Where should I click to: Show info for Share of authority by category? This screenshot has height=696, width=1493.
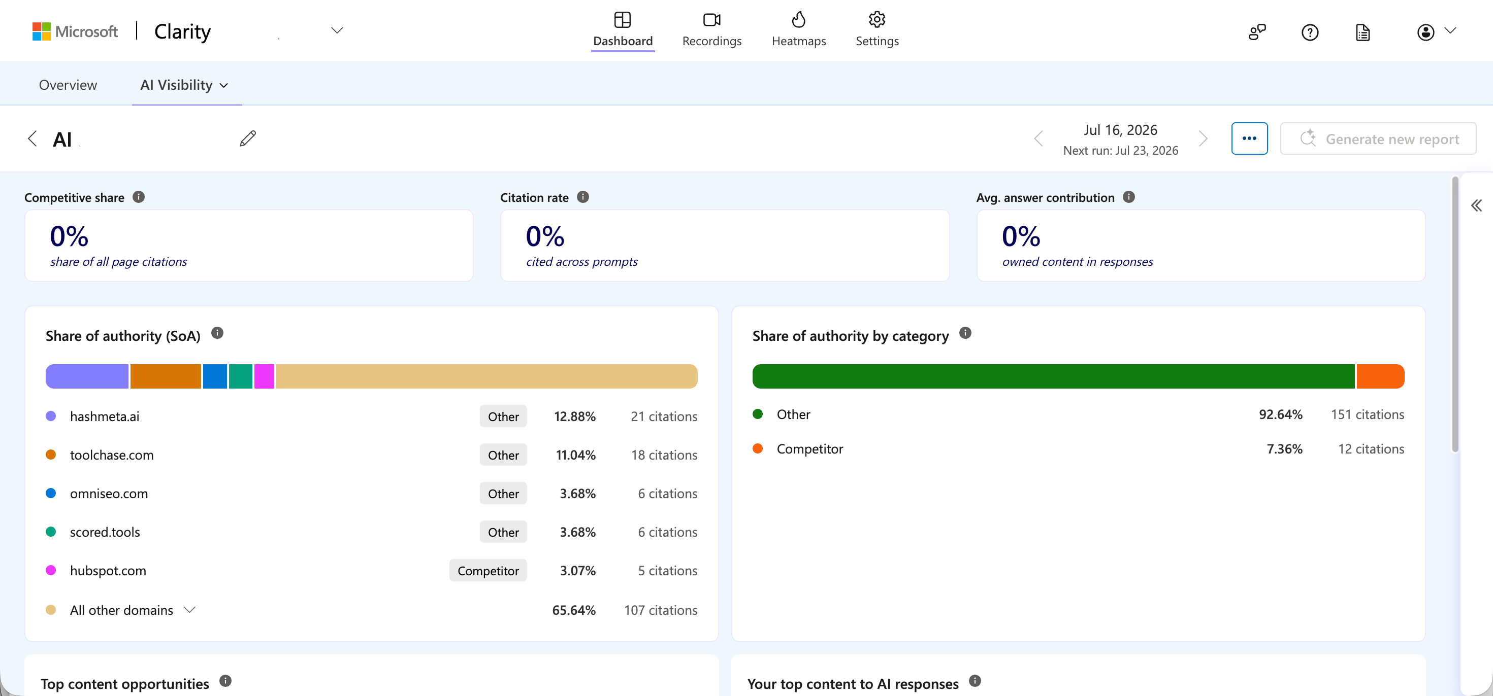point(965,333)
